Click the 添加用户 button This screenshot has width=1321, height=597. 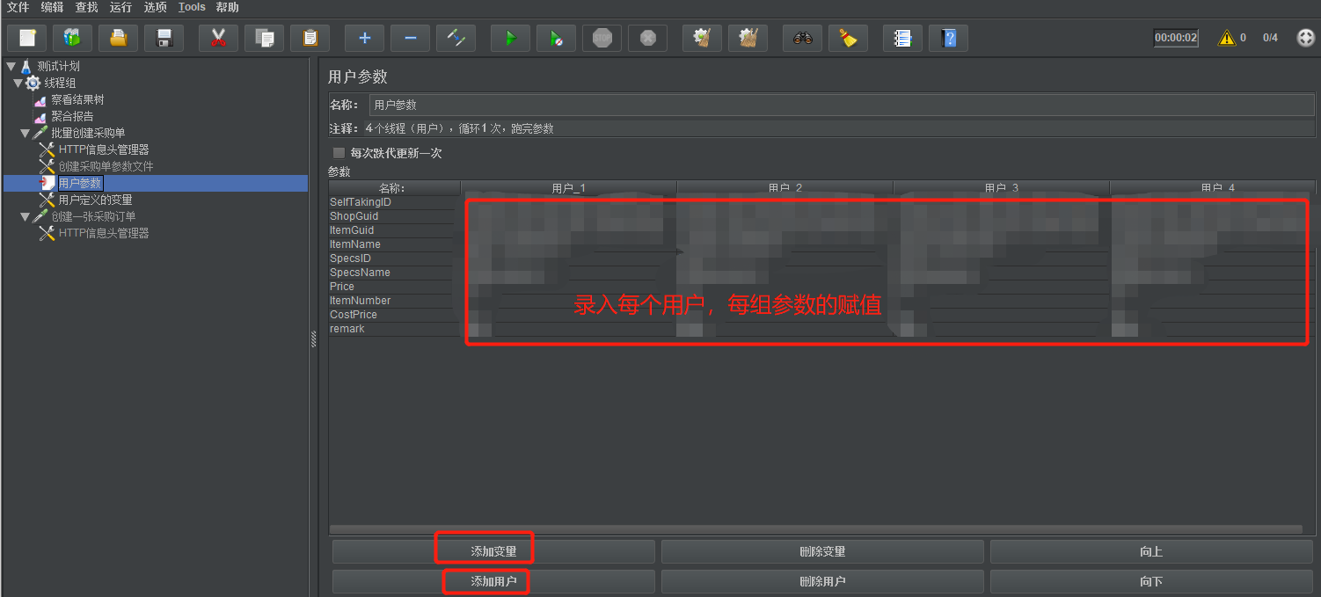tap(493, 581)
